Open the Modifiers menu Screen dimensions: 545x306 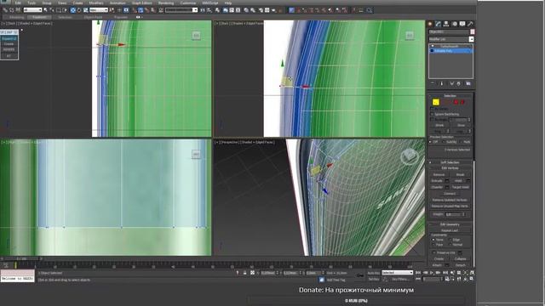(96, 3)
